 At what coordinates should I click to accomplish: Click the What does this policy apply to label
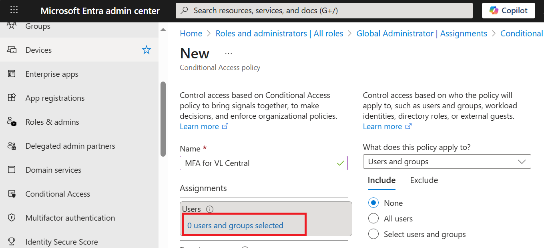point(417,147)
